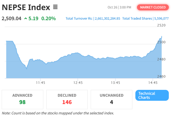Select the UNCHANGED stocks card showing 4
Screen dimensions: 171x119
tap(111, 99)
